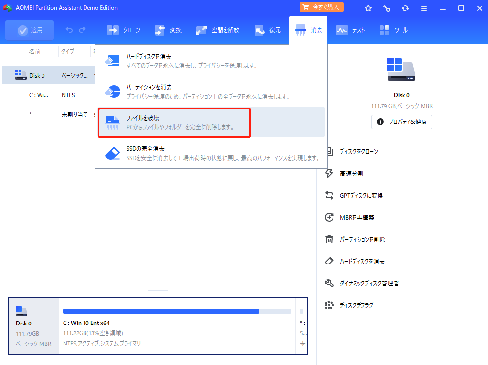Open the 変換 toolbar menu

pos(168,30)
